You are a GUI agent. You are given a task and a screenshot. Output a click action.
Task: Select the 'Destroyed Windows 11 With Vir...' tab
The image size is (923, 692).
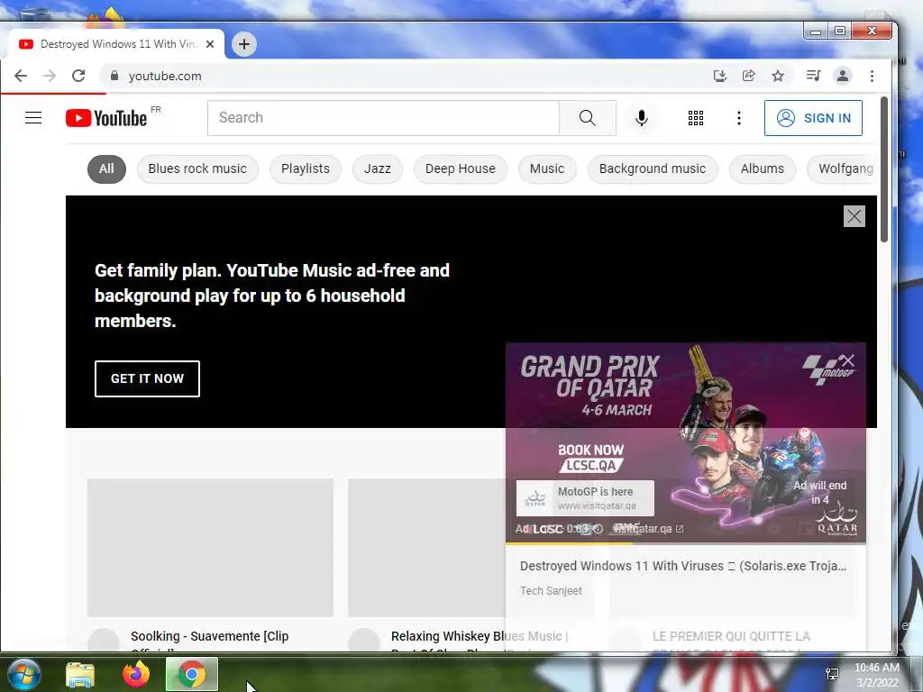coord(116,44)
